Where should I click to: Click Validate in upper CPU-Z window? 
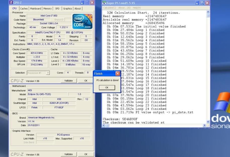pyautogui.click(x=68, y=81)
